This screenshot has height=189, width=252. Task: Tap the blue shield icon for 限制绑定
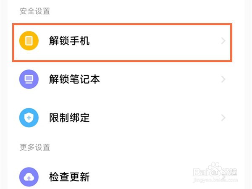[x=29, y=118]
